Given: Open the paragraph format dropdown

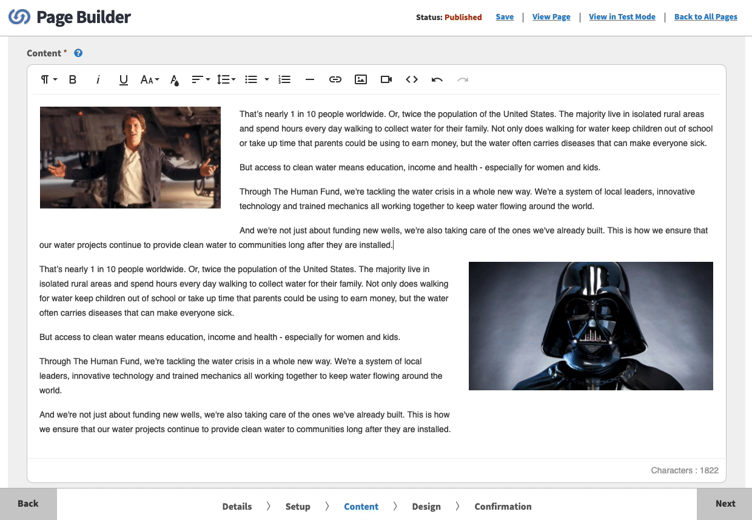Looking at the screenshot, I should pos(49,79).
